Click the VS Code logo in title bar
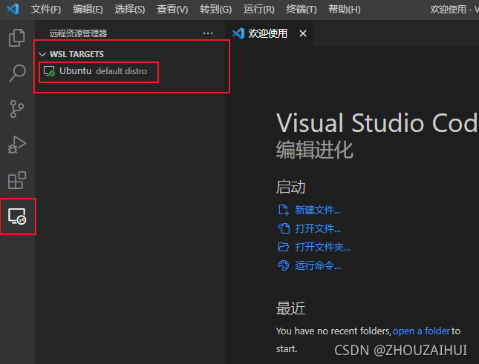The image size is (479, 364). click(x=13, y=9)
